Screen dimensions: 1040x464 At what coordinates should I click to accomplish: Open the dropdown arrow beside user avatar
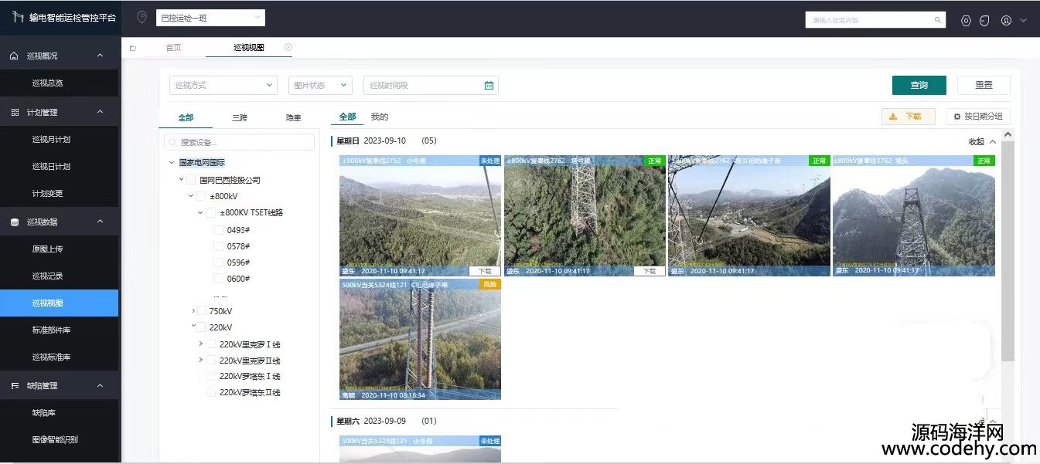[1023, 21]
